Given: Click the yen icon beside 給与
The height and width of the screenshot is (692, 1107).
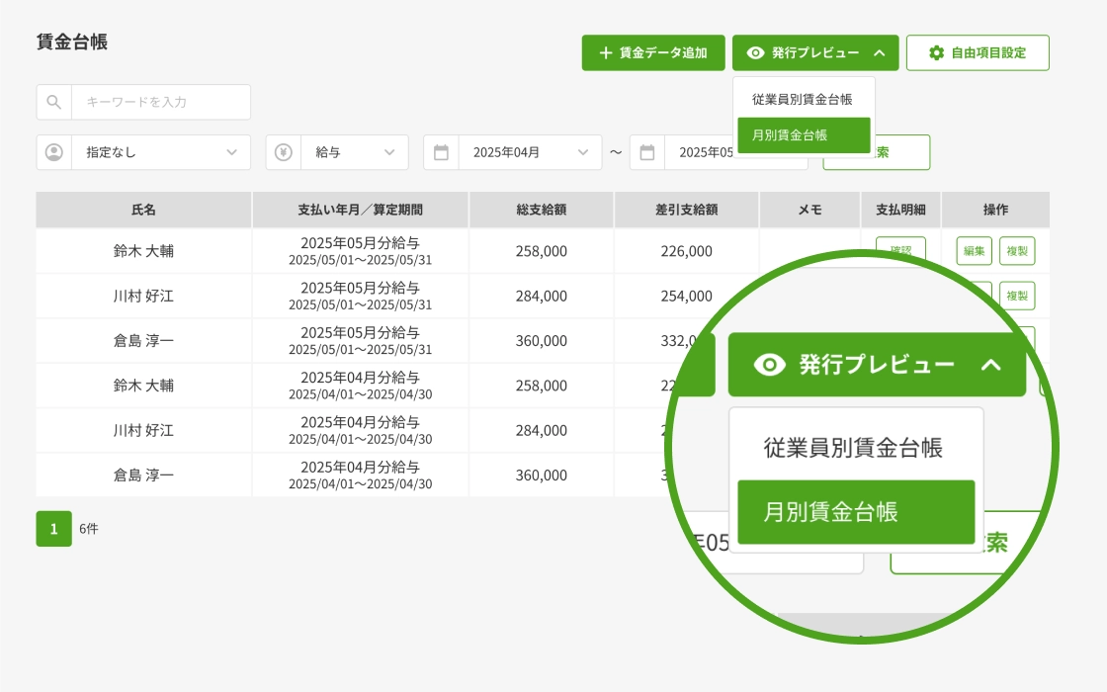Looking at the screenshot, I should pos(284,152).
